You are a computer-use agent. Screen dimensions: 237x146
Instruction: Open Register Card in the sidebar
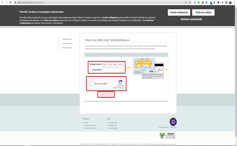[x=67, y=48]
